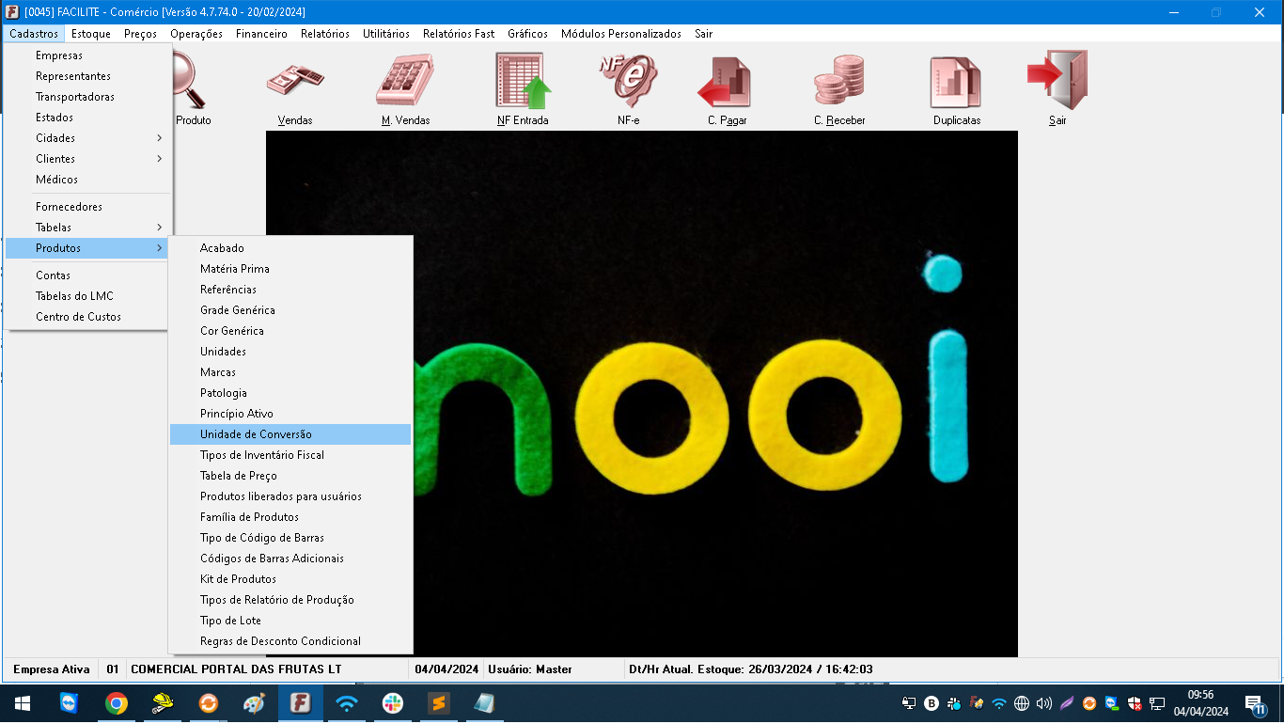Open the Financeiro menu
Screen dimensions: 1284x724
(x=261, y=34)
